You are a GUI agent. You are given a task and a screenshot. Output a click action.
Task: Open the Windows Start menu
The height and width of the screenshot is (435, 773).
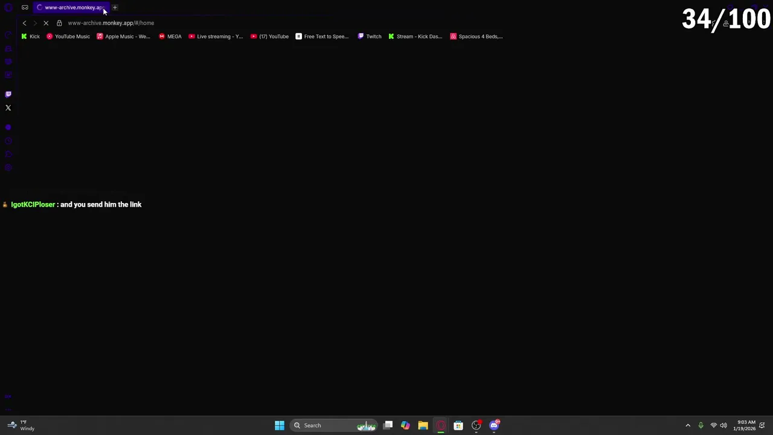pos(280,425)
